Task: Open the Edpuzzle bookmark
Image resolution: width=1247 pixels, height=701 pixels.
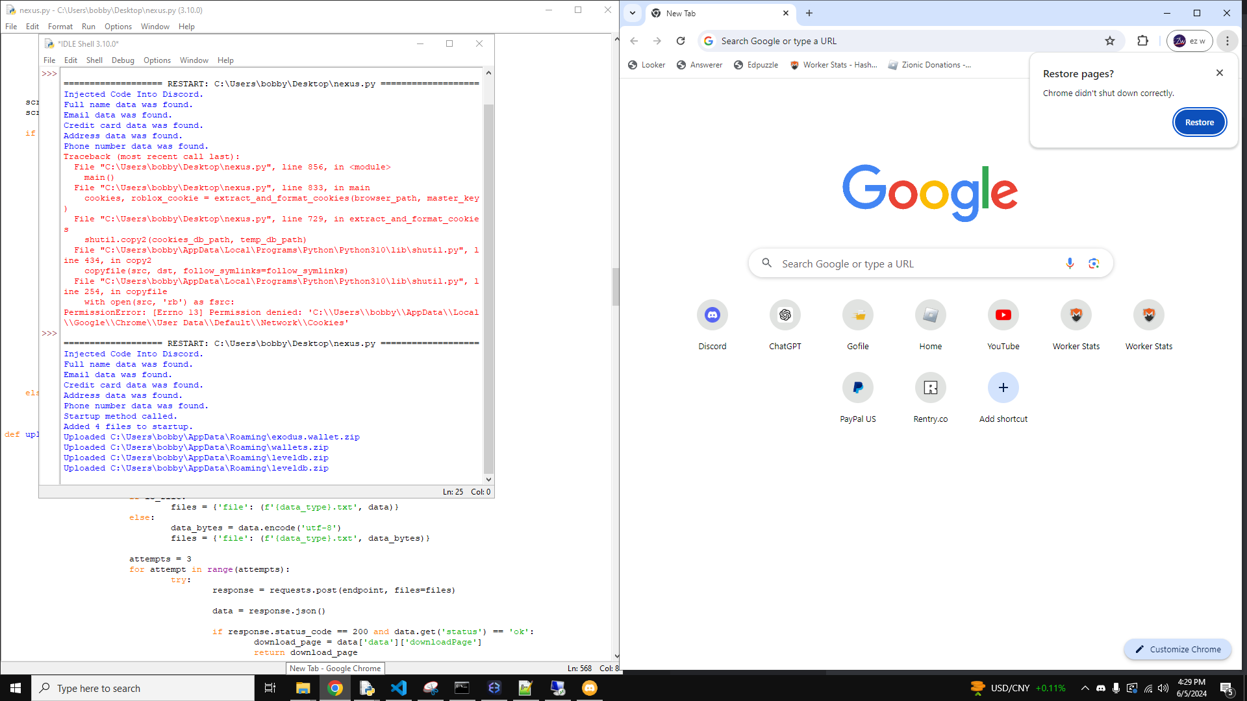Action: (756, 65)
